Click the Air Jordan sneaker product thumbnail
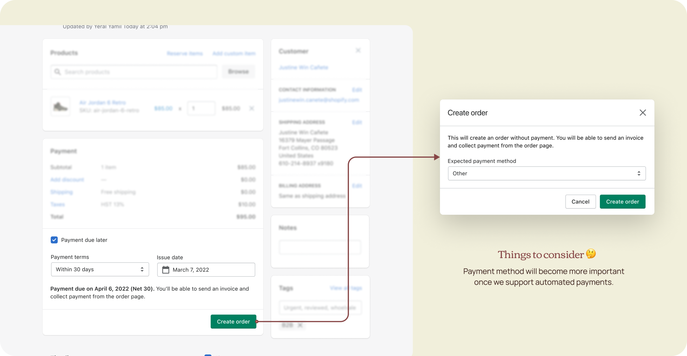687x356 pixels. (x=60, y=106)
